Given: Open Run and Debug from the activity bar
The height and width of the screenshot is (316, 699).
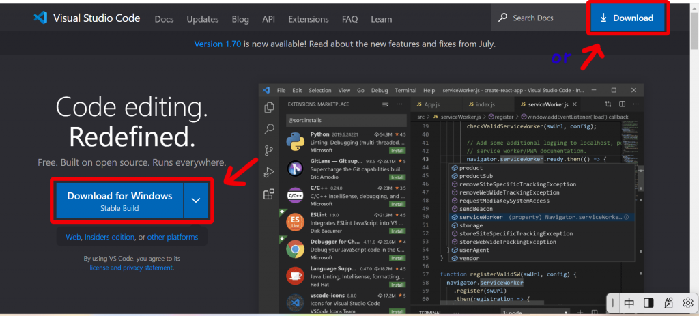Looking at the screenshot, I should click(269, 172).
